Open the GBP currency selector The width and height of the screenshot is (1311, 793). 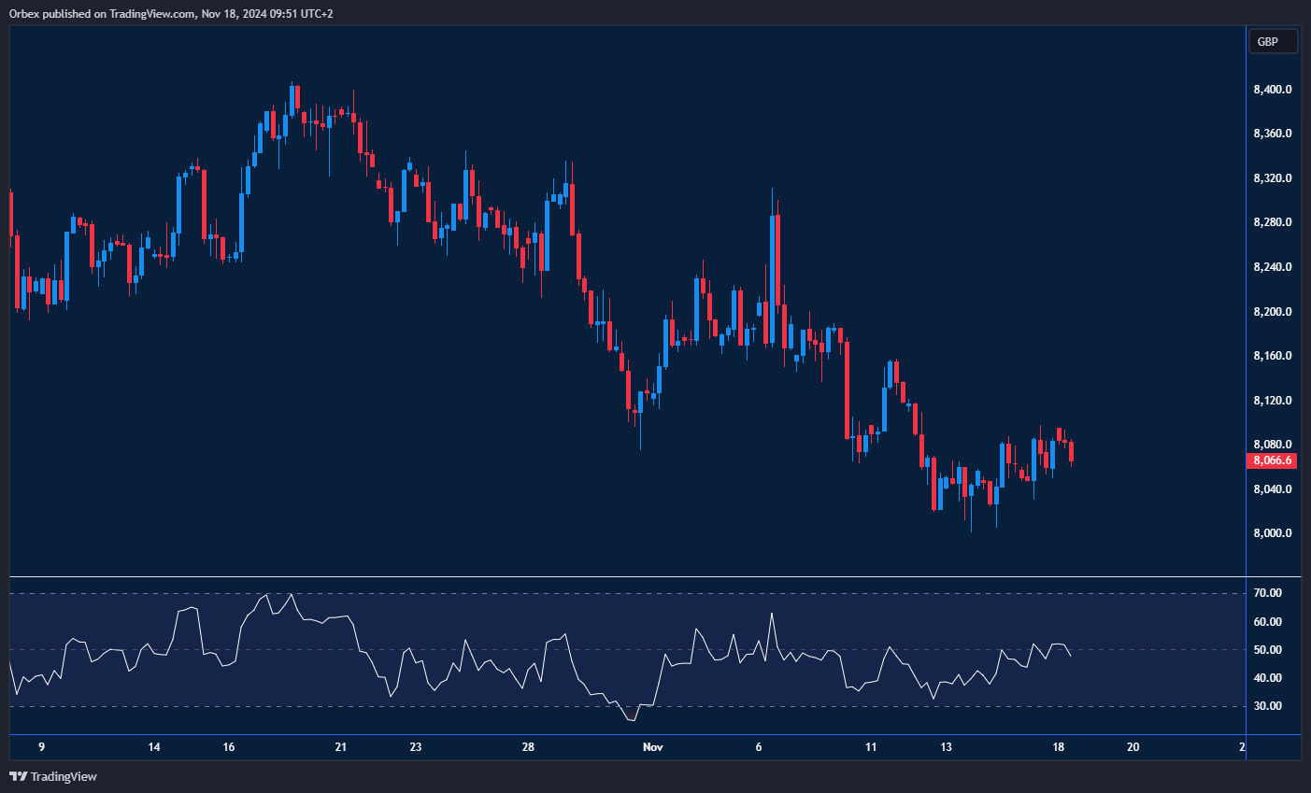coord(1272,41)
